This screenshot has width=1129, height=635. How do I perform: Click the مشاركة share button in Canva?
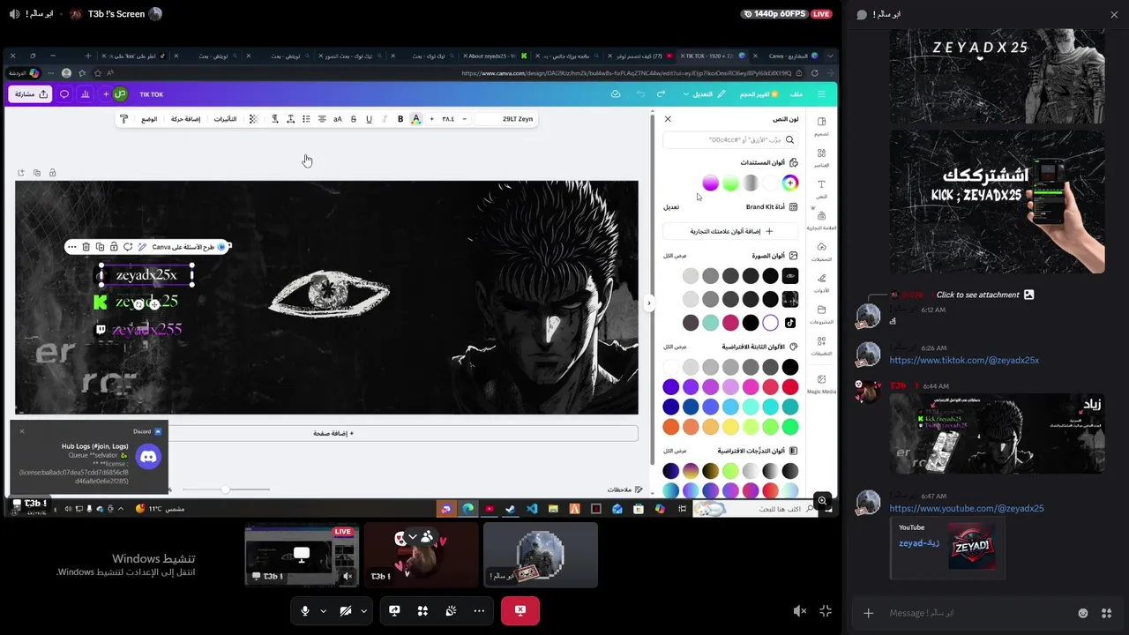point(31,94)
